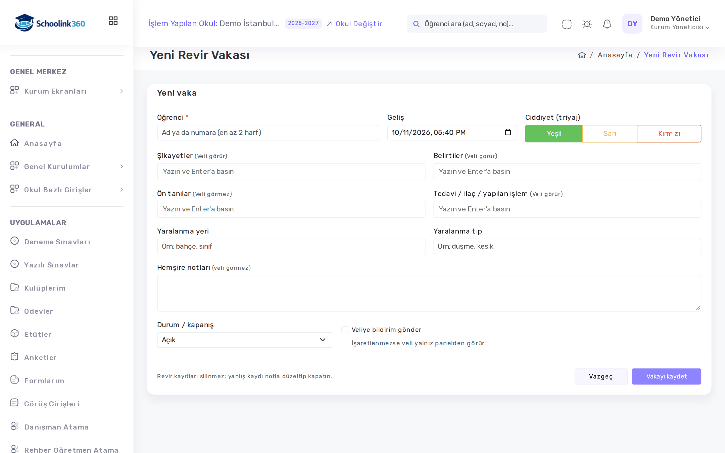Click the Danışman Atama people icon
This screenshot has height=453, width=725.
14,426
